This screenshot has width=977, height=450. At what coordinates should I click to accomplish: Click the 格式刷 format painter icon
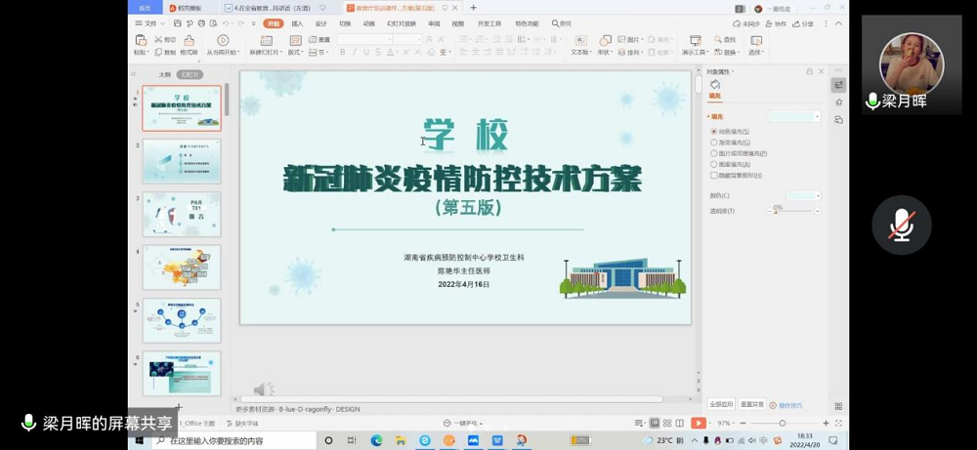[189, 41]
